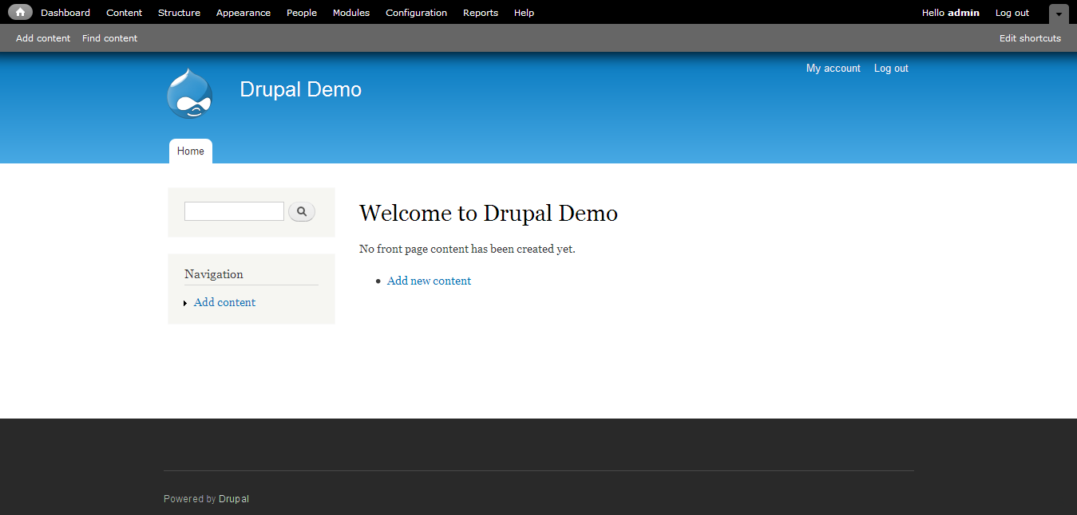Open the Structure menu
Screen dimensions: 1077x515
tap(179, 13)
